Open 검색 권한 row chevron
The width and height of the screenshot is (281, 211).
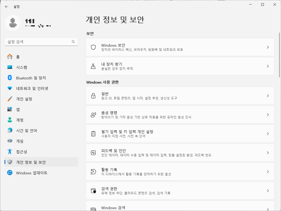(x=268, y=191)
